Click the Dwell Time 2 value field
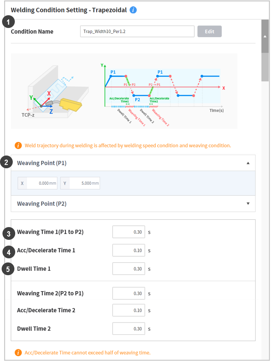 129,329
